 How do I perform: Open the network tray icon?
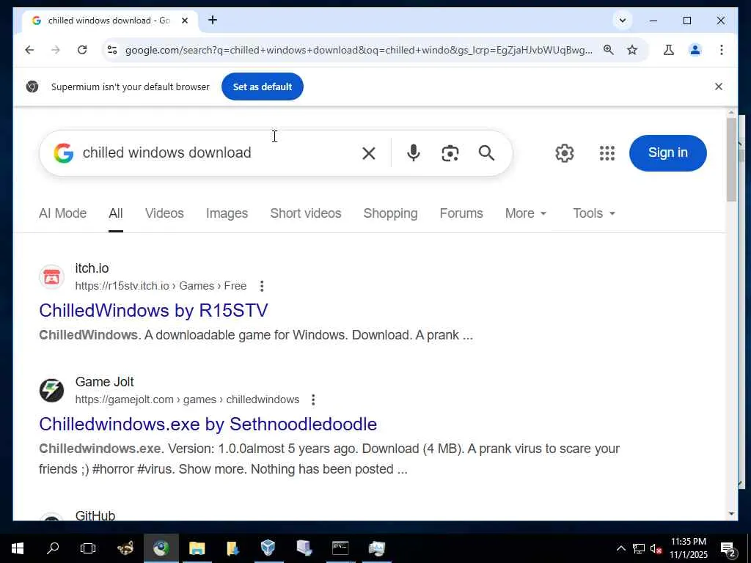pos(639,549)
